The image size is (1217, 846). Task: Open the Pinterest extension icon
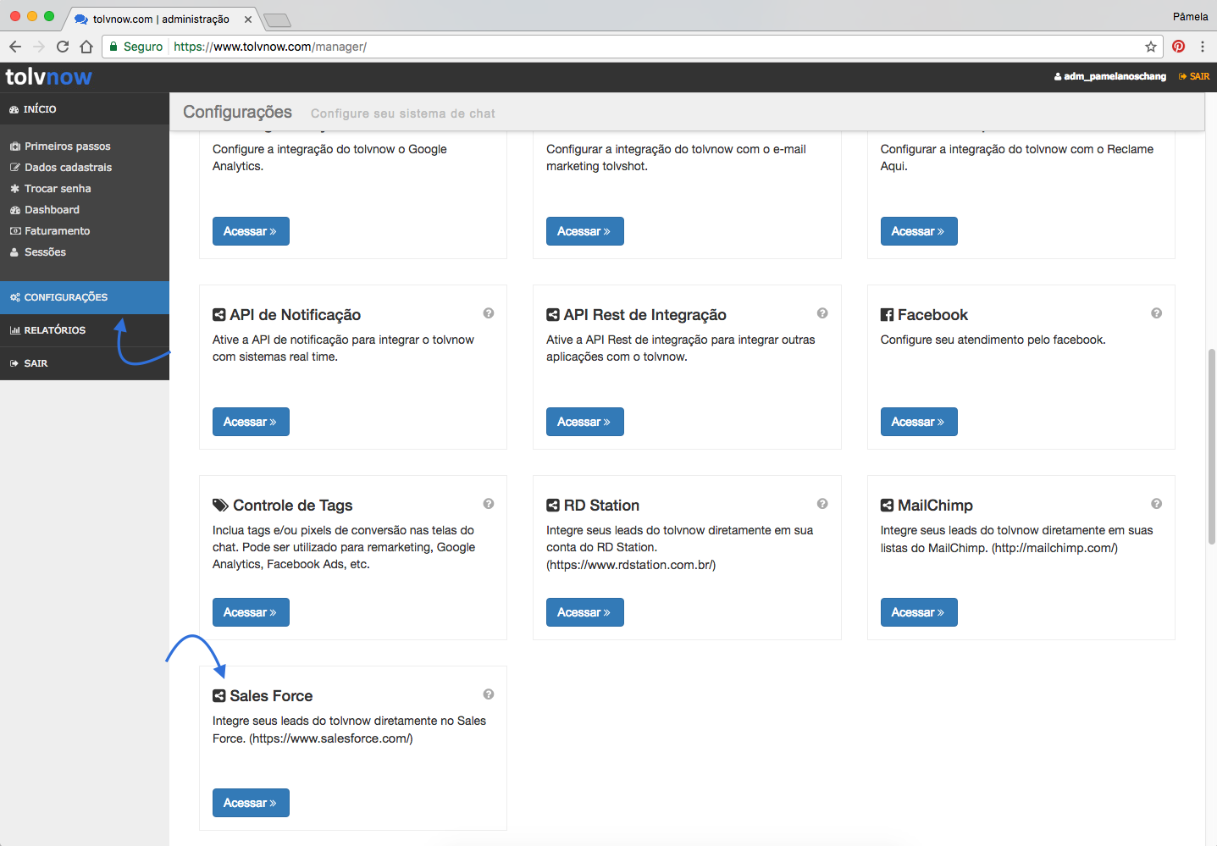pyautogui.click(x=1178, y=47)
